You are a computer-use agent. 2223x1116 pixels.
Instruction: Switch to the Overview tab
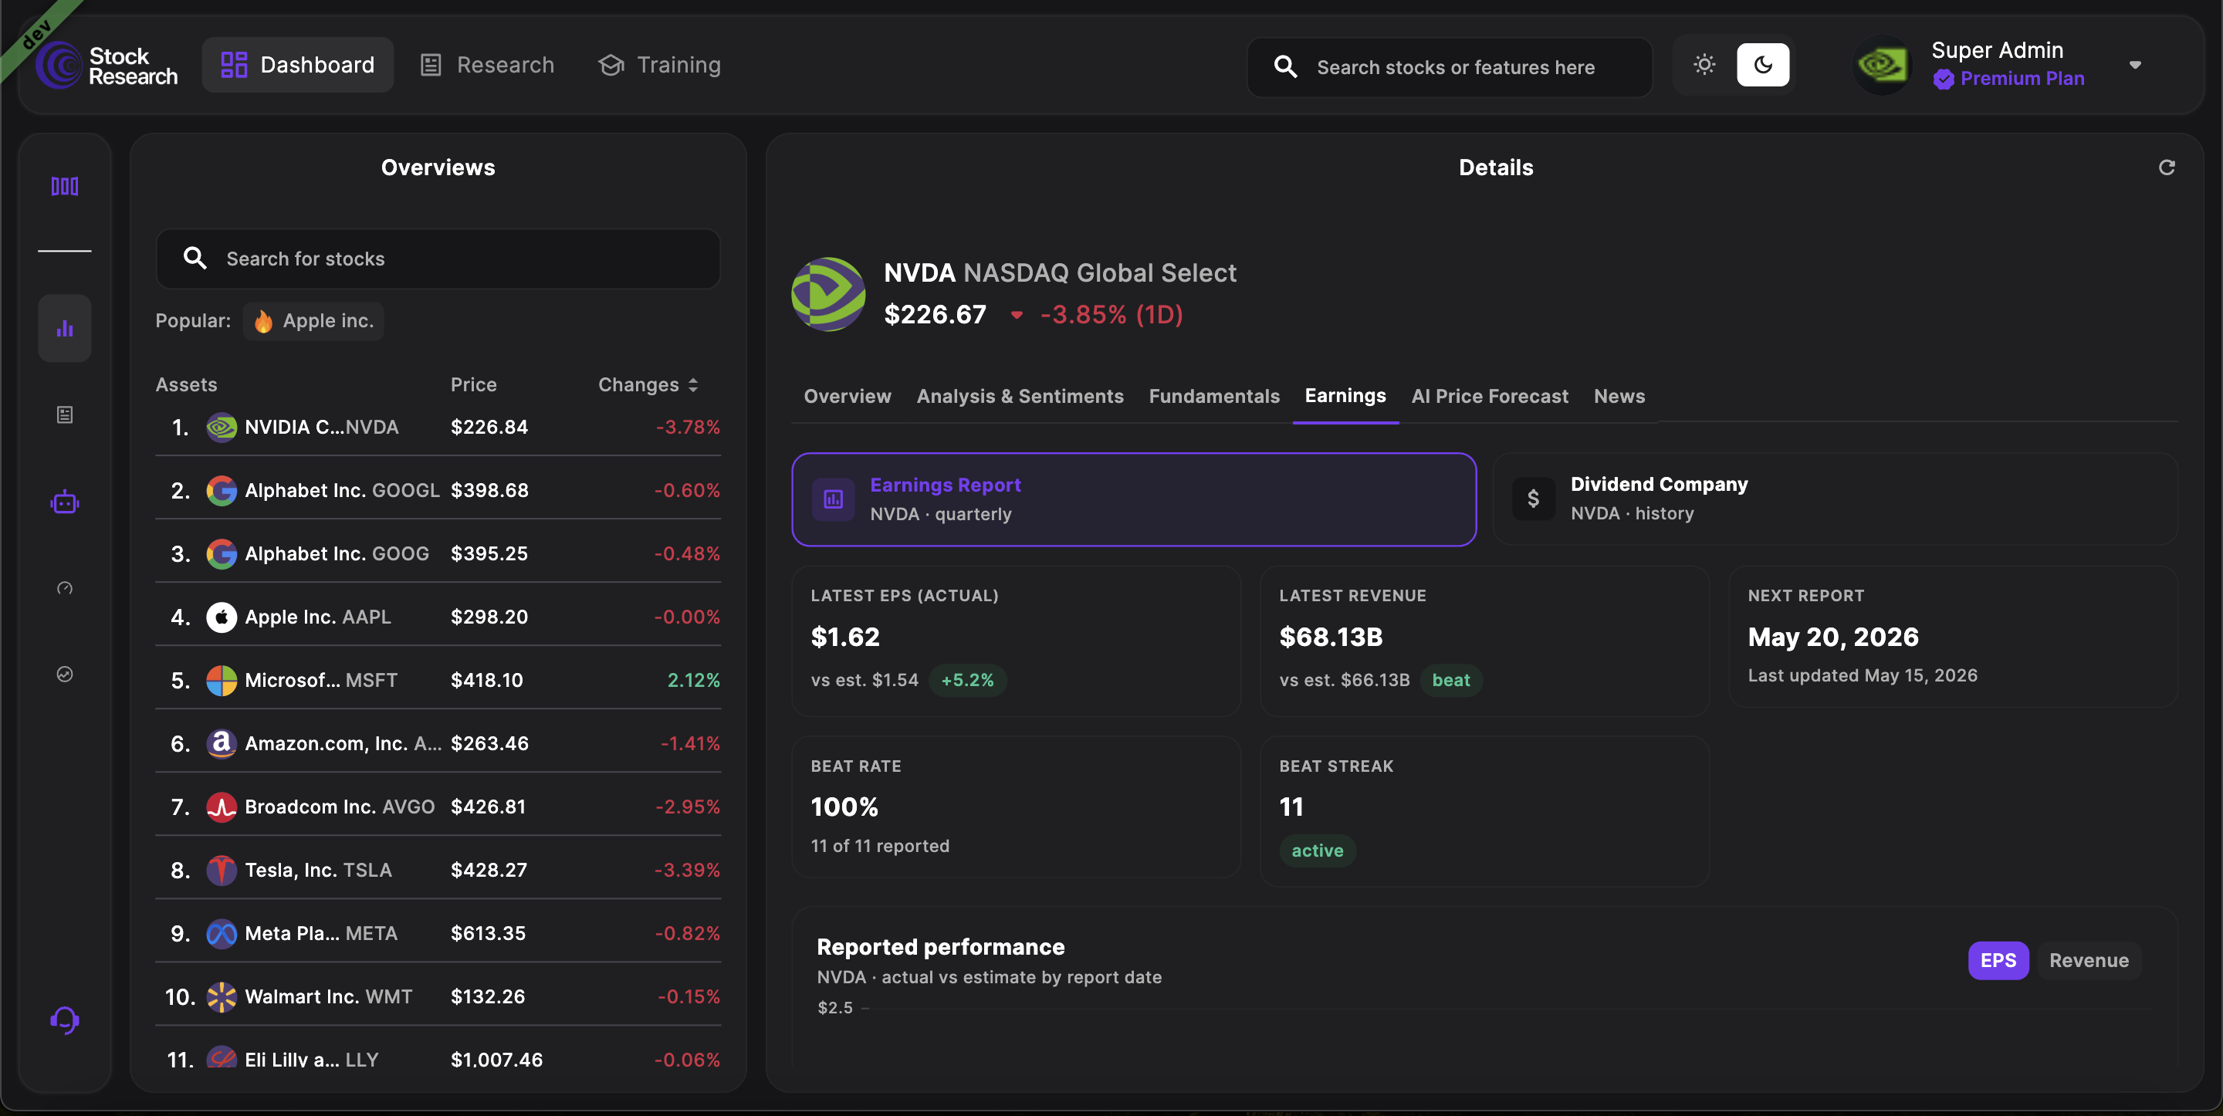(x=848, y=396)
